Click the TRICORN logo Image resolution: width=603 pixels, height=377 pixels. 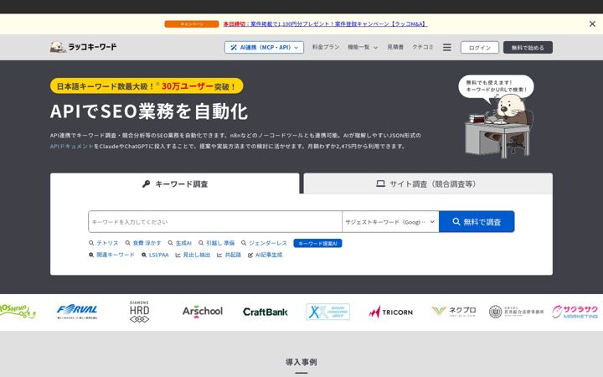[391, 312]
